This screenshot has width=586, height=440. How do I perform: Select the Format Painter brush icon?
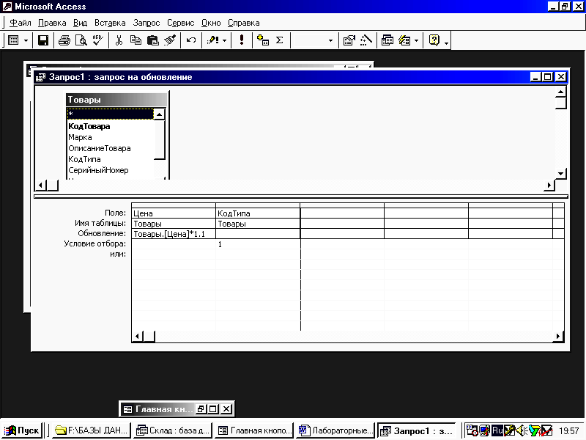pos(170,40)
